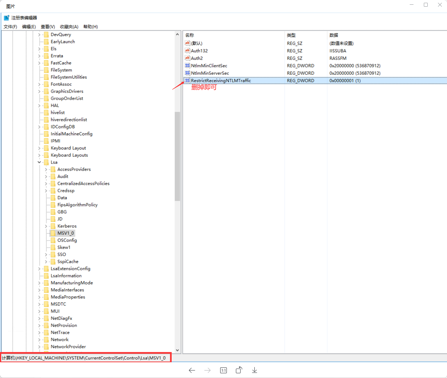Viewport: 447px width, 378px height.
Task: Go to previous image with left arrow
Action: [192, 370]
